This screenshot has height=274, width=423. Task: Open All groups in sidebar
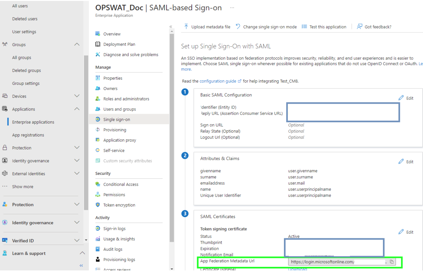(x=22, y=58)
